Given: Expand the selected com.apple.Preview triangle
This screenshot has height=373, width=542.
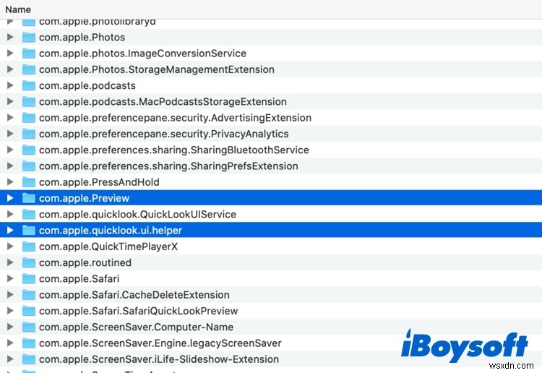Looking at the screenshot, I should tap(10, 198).
